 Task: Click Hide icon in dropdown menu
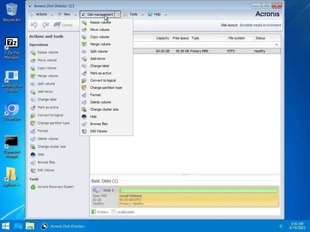tap(84, 117)
